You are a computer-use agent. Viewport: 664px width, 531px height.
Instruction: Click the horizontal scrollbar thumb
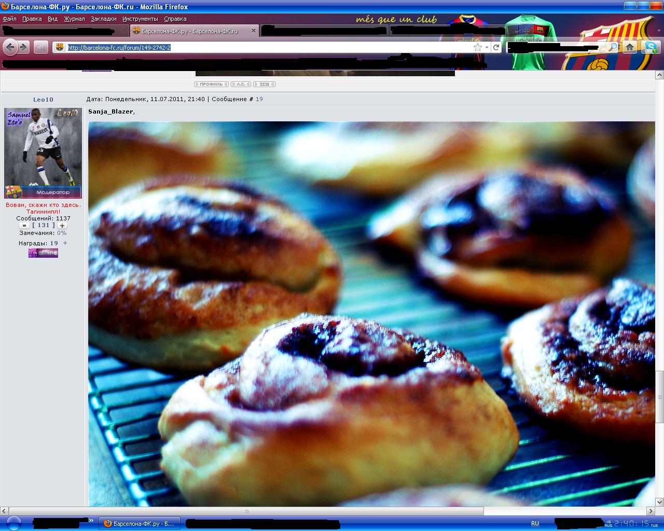247,511
